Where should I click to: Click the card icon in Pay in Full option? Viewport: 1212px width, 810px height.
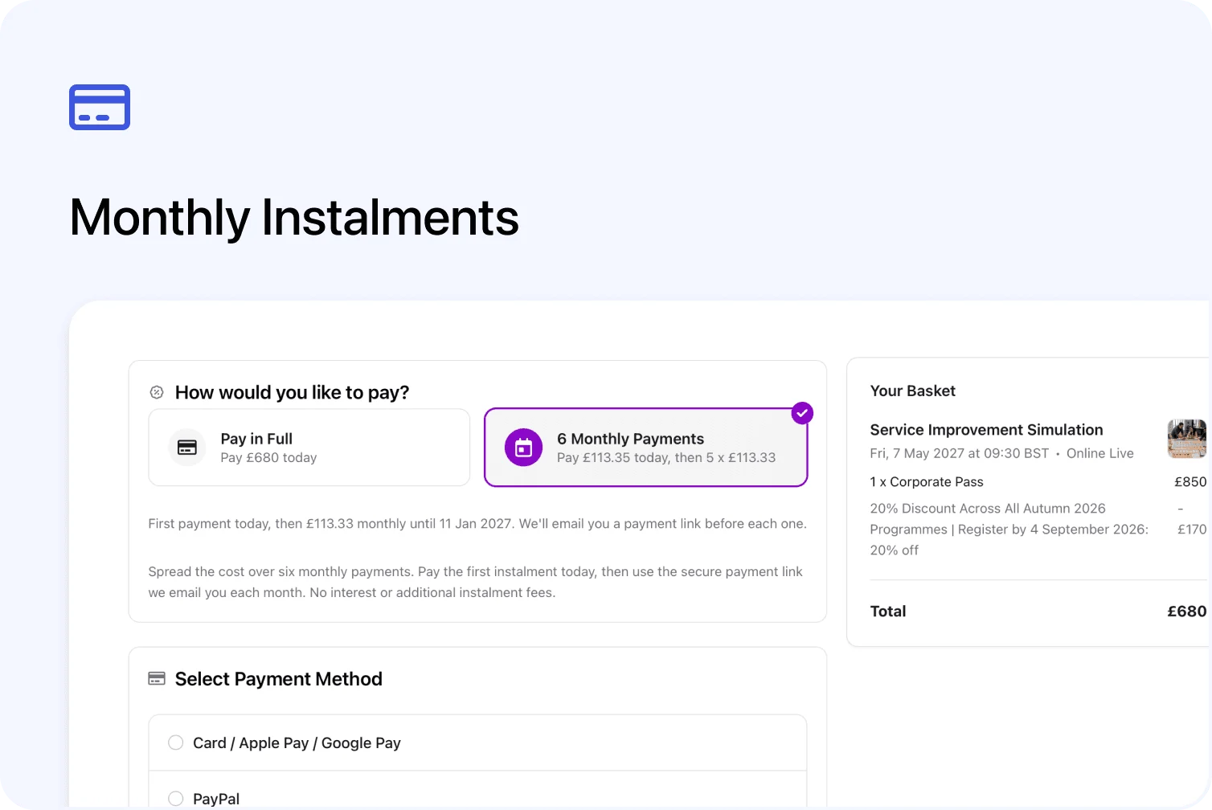[x=187, y=448]
